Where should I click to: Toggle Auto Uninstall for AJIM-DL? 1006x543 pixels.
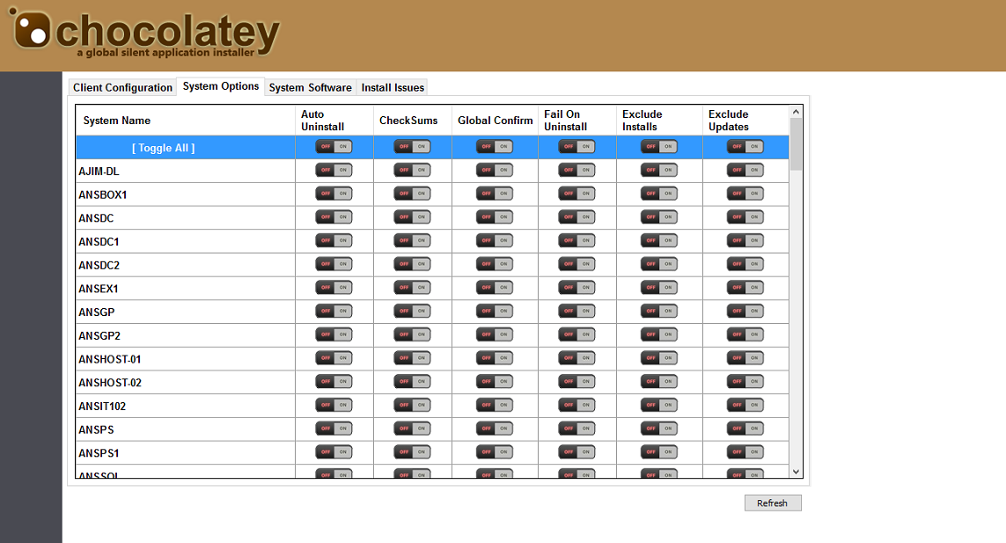point(334,170)
